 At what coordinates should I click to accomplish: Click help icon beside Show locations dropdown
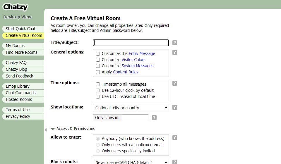click(x=175, y=108)
